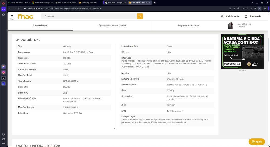The height and width of the screenshot is (147, 270).
Task: Go back with the browser back arrow
Action: [10, 8]
